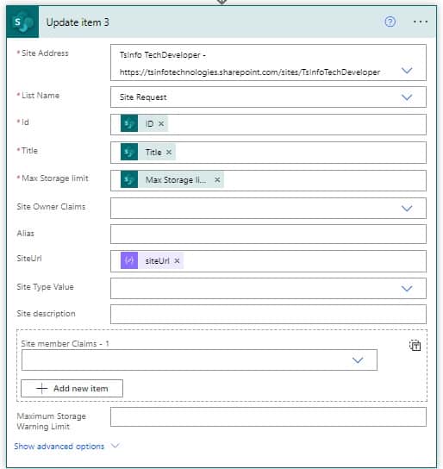The height and width of the screenshot is (469, 443).
Task: Click the Site Request list name value
Action: (143, 97)
